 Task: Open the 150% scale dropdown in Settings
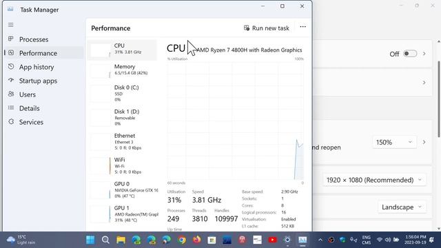[394, 143]
